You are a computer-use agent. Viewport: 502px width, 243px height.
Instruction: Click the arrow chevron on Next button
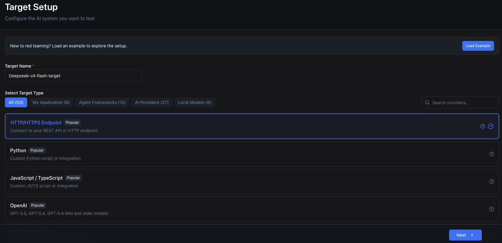click(472, 235)
